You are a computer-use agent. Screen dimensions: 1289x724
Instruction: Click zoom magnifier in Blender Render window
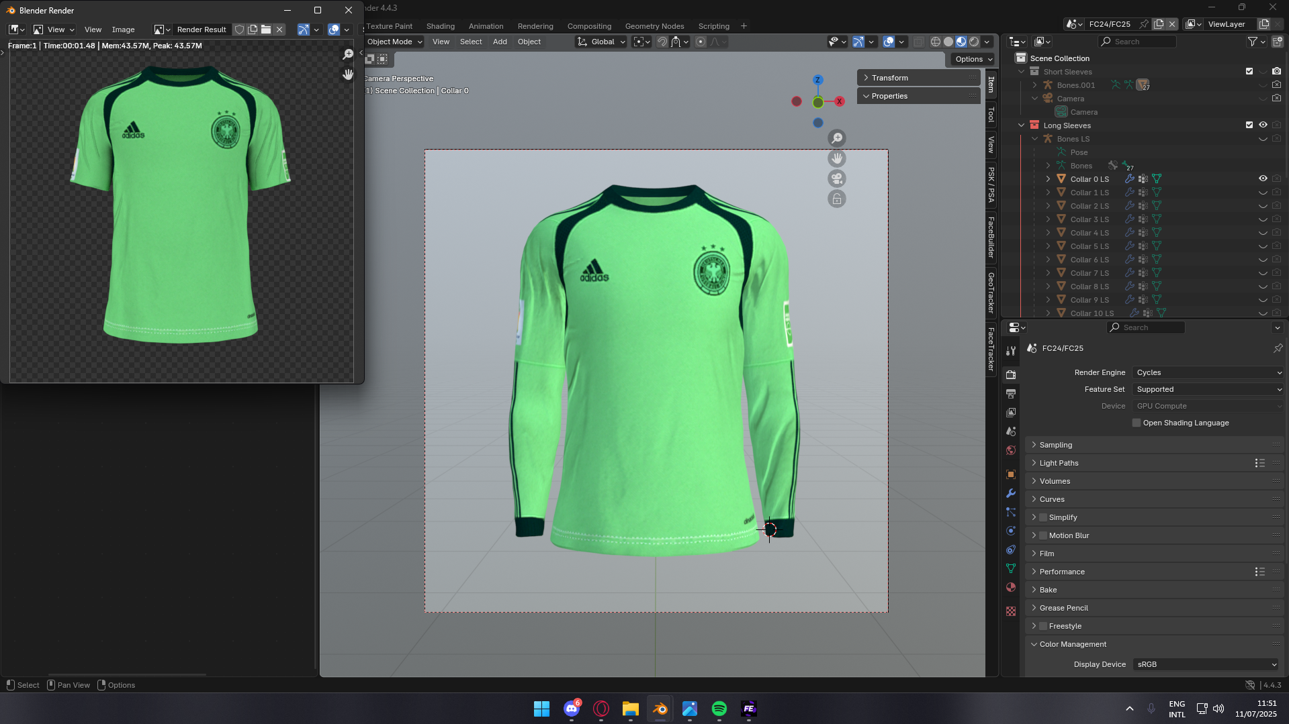(x=348, y=54)
